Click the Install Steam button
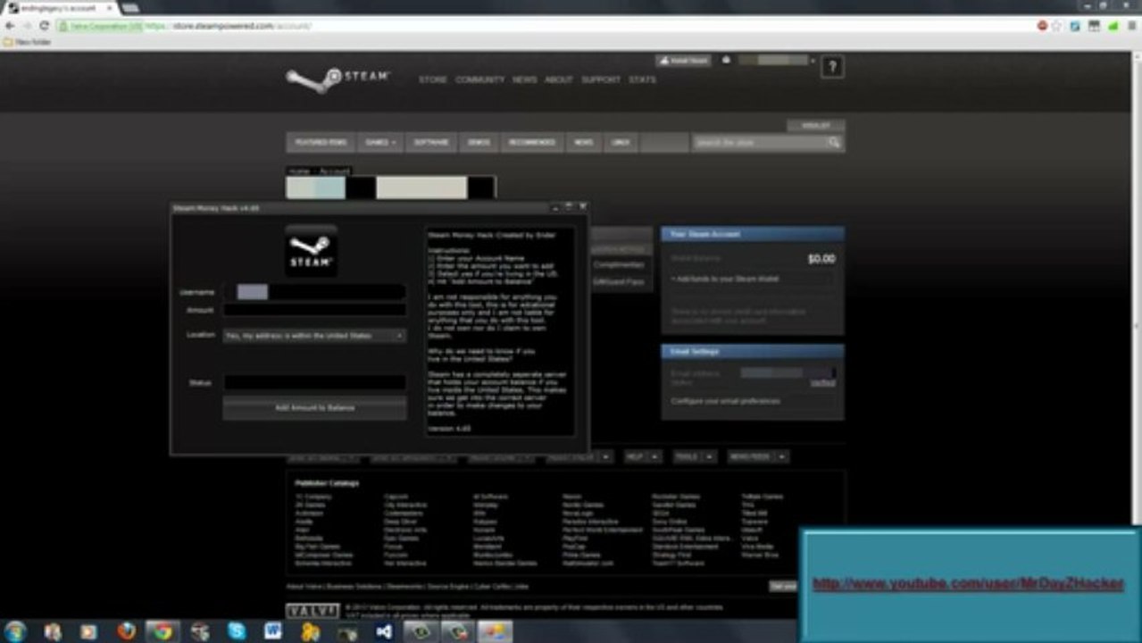This screenshot has width=1142, height=643. point(683,61)
